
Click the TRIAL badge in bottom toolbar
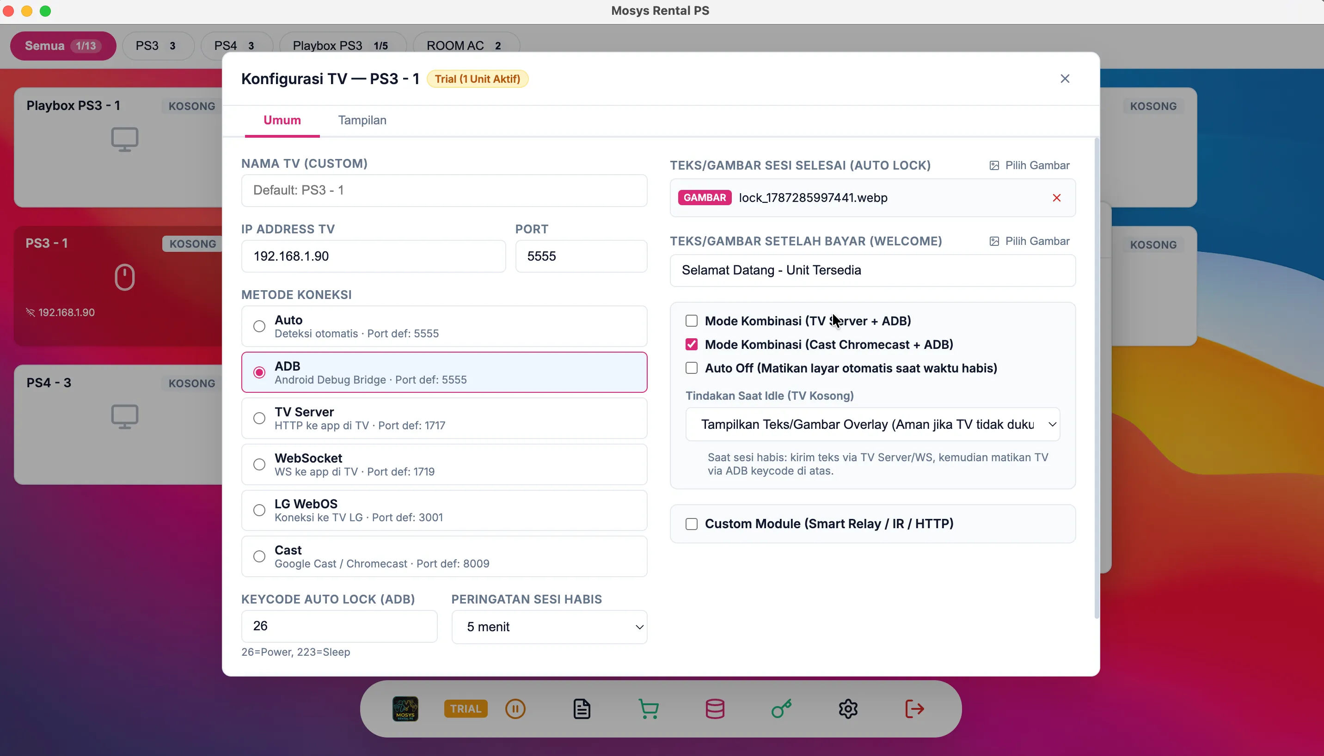coord(466,709)
